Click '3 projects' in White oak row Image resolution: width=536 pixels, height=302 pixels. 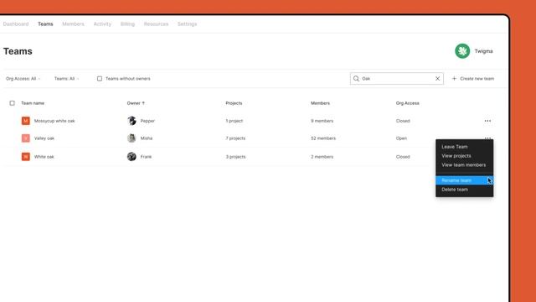[235, 157]
